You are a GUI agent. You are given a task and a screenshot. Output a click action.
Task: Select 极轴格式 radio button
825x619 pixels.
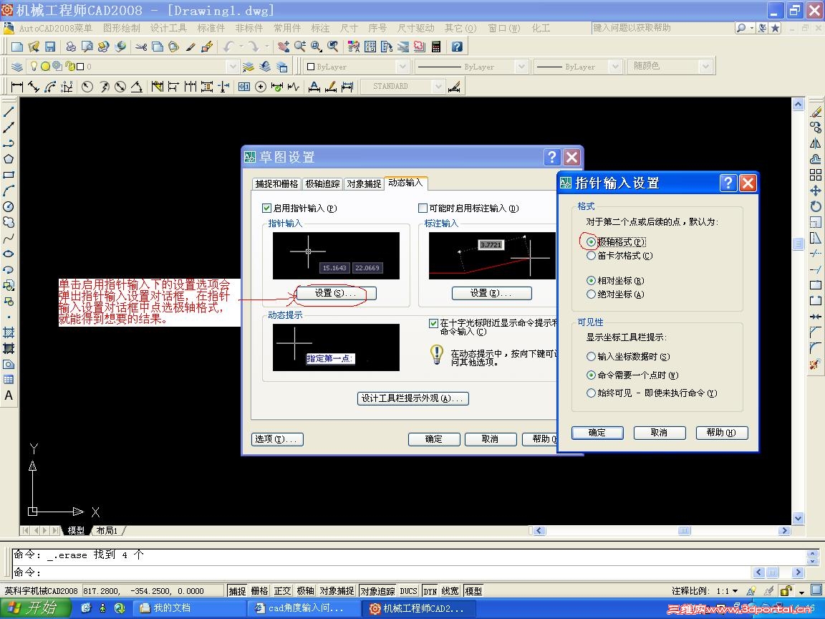pyautogui.click(x=591, y=241)
